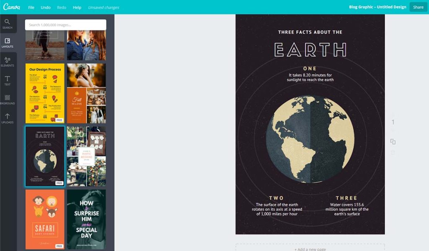Select the earth rotation speed fact text
Screen dimensions: 429x251
pyautogui.click(x=277, y=209)
